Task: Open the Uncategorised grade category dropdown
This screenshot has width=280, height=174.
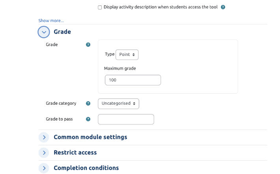Action: click(x=118, y=104)
